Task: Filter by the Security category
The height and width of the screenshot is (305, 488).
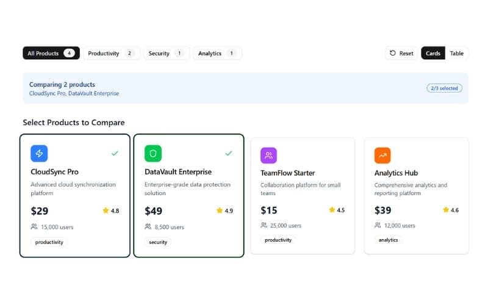Action: pos(167,54)
